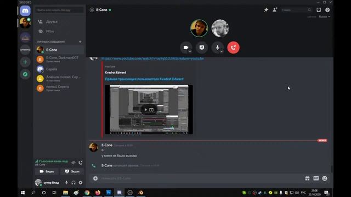Screen dimensions: 351x197
Task: Click Видео button in voice panel
Action: [x=47, y=171]
